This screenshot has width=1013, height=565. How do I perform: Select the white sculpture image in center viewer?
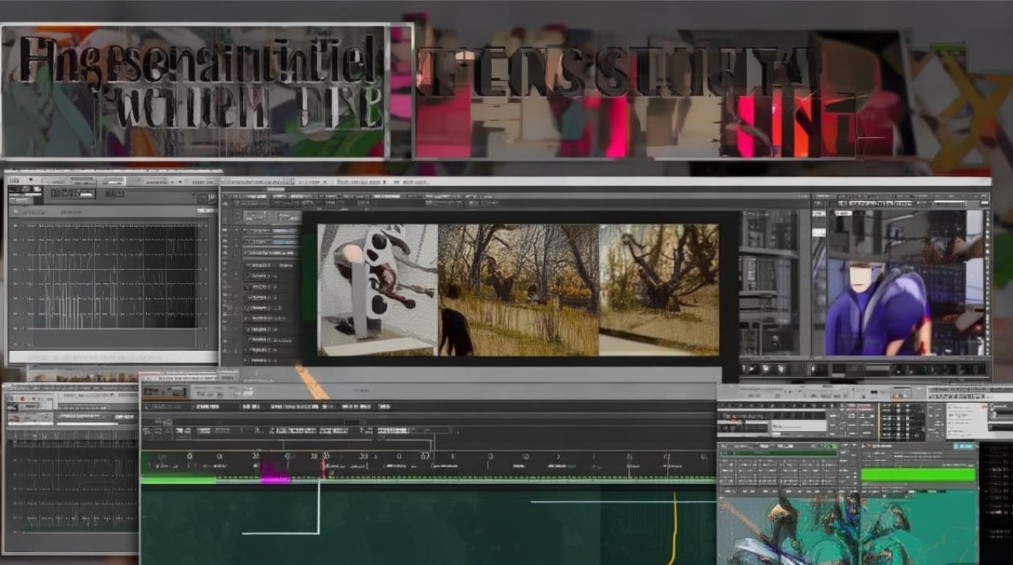point(378,290)
